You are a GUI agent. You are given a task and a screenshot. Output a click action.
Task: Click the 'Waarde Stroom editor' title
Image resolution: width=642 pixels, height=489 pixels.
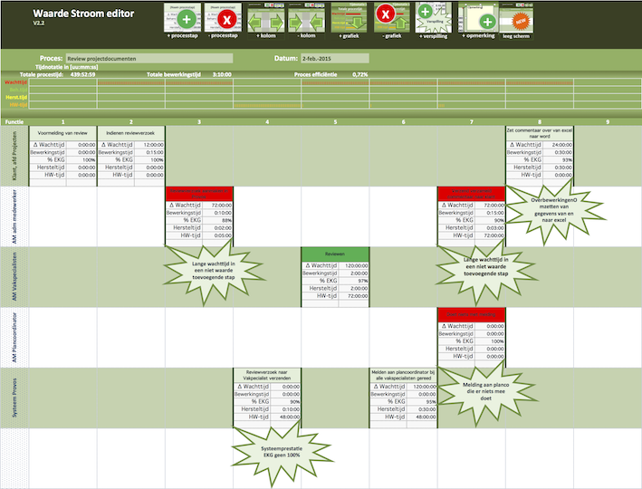click(x=83, y=14)
